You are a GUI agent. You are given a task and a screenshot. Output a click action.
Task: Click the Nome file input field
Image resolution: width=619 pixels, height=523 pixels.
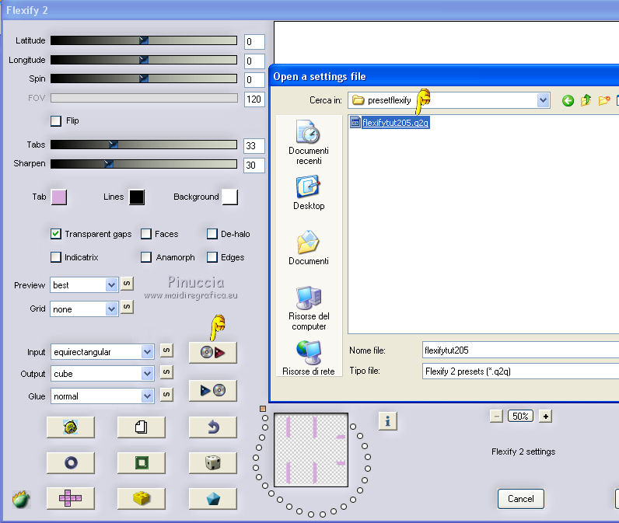tap(520, 350)
